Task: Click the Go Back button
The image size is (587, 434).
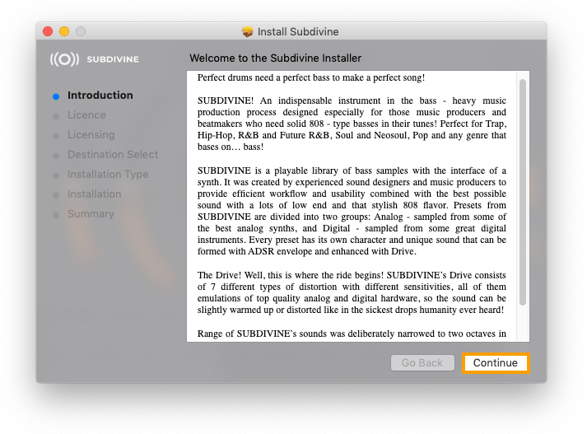Action: [x=422, y=363]
